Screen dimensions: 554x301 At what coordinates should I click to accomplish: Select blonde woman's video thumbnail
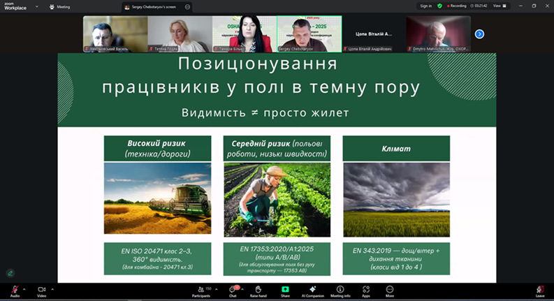point(180,34)
